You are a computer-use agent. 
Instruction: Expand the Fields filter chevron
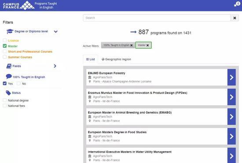55,66
